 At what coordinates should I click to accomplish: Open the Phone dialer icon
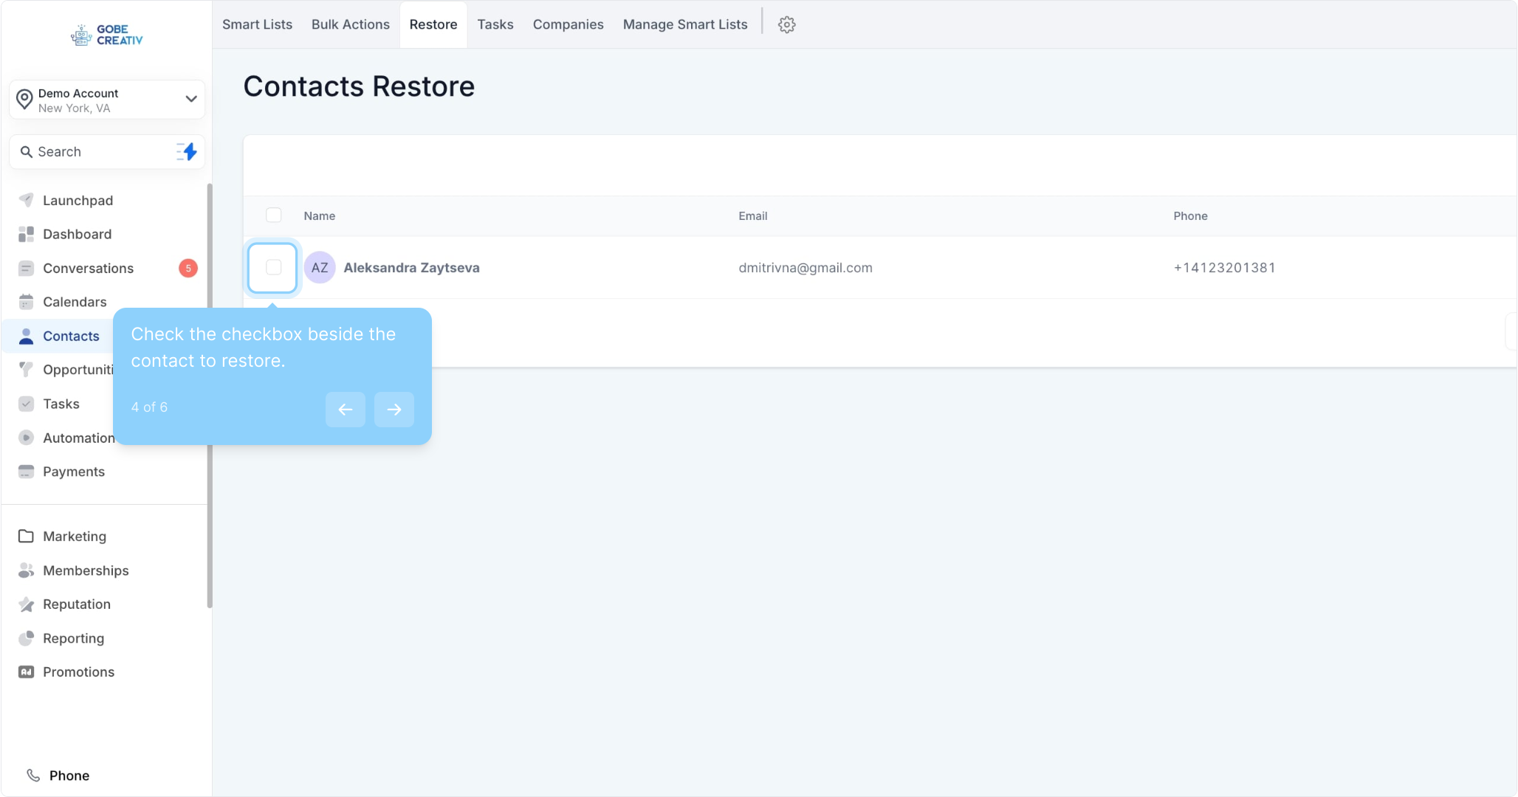point(33,776)
